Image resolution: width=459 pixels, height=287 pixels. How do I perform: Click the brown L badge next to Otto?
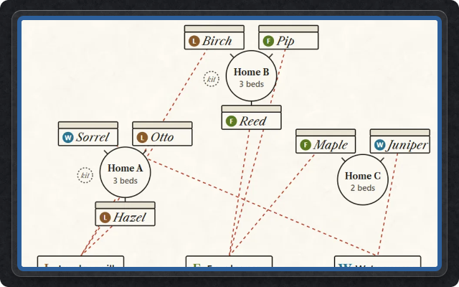(142, 137)
